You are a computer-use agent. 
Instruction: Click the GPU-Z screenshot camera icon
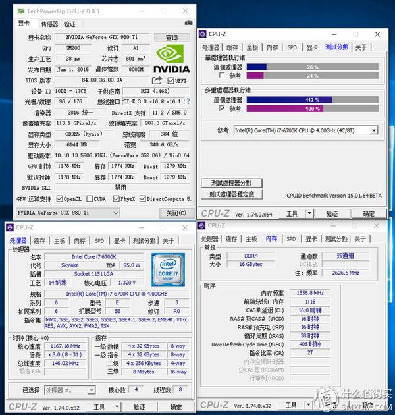tap(188, 23)
